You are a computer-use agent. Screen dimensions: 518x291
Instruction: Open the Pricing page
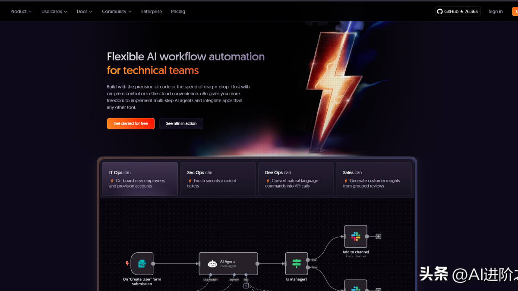pos(178,12)
